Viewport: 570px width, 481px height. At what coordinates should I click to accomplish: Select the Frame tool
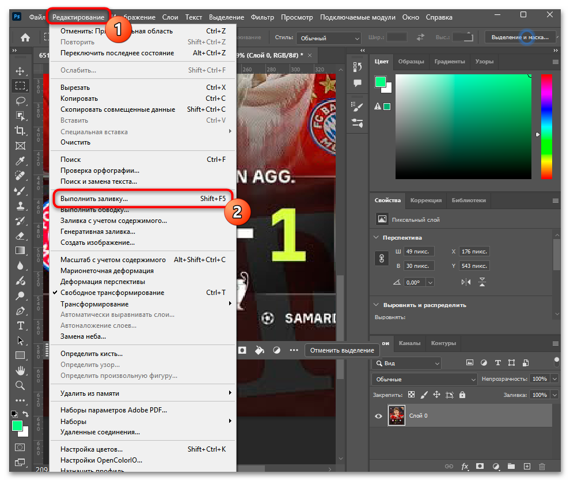20,146
